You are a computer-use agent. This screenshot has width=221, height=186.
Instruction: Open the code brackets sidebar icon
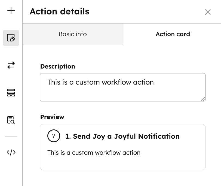[x=11, y=152]
